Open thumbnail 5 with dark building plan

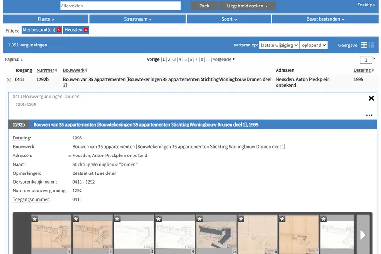point(216,235)
